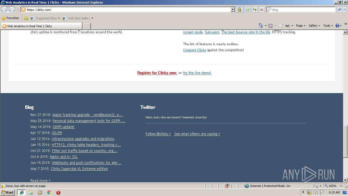
Task: Open Infrastructure upgrades and migrations post
Action: tap(83, 139)
